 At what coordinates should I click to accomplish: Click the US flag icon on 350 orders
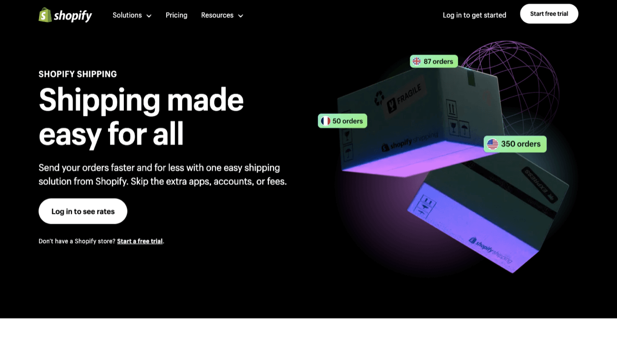pos(493,144)
